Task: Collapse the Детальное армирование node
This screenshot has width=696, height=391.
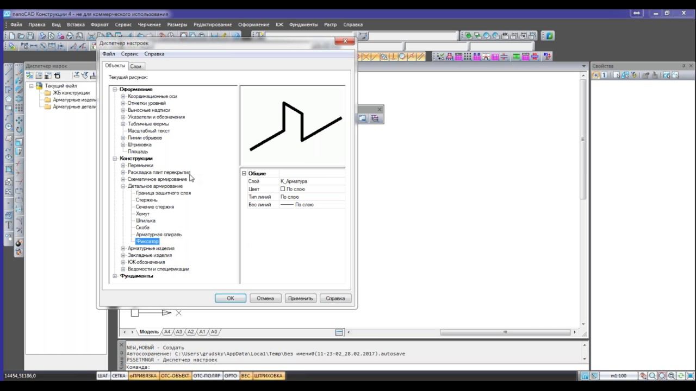Action: click(x=123, y=186)
